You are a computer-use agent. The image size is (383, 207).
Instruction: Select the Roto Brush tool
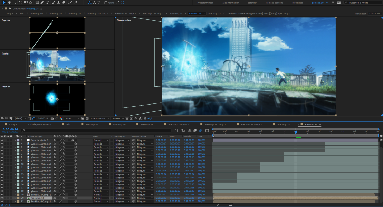[x=70, y=2]
